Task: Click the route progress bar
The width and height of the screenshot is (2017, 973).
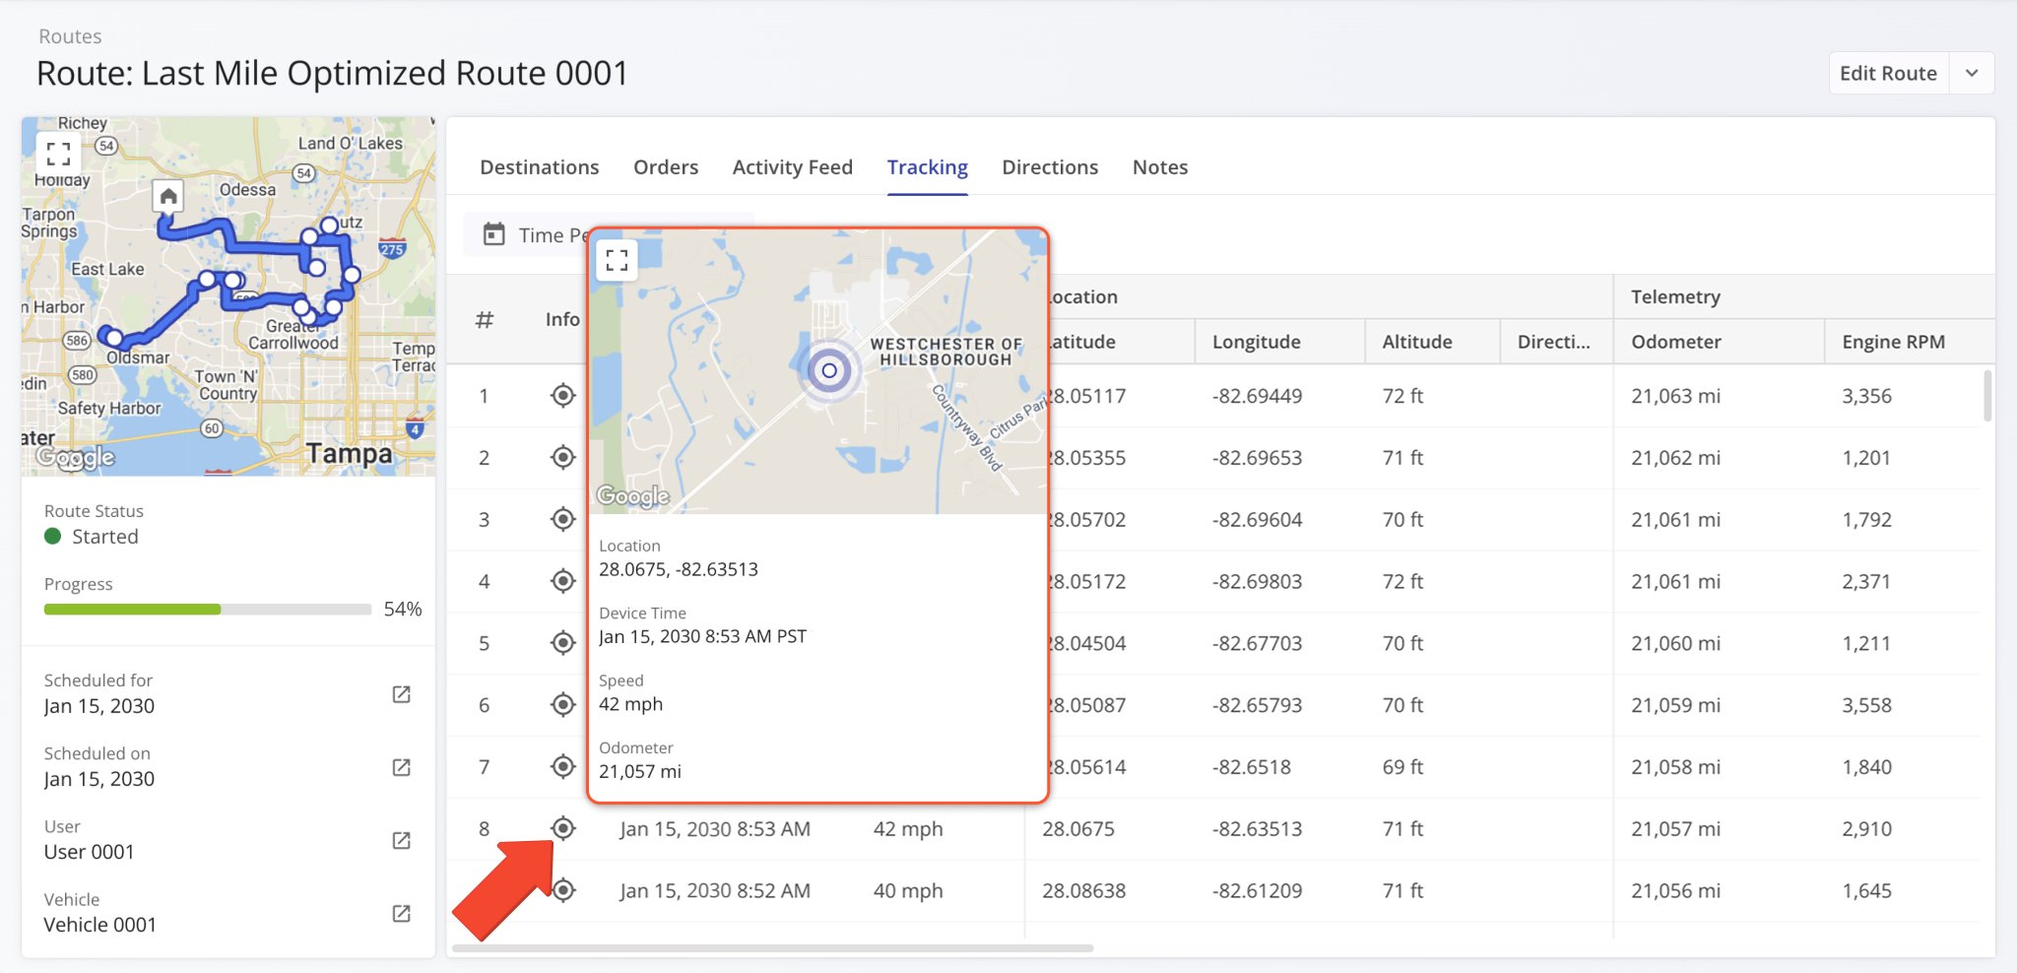Action: [207, 610]
